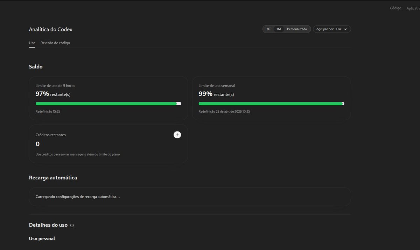Viewport: 420px width, 250px height.
Task: Click the Saldo section heading
Action: [x=36, y=66]
